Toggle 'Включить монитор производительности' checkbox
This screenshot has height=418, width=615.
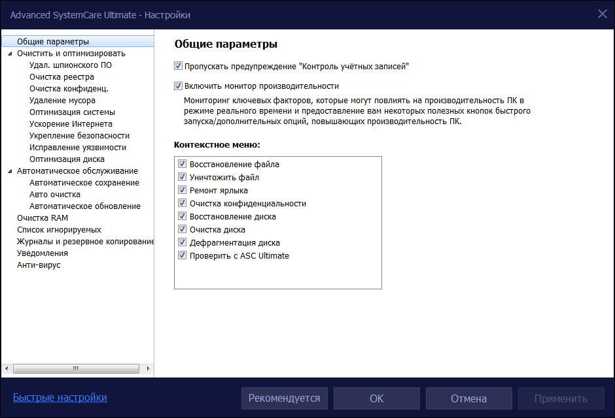[179, 86]
